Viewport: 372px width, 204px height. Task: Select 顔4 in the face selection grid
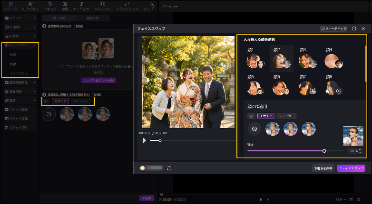[x=333, y=60]
